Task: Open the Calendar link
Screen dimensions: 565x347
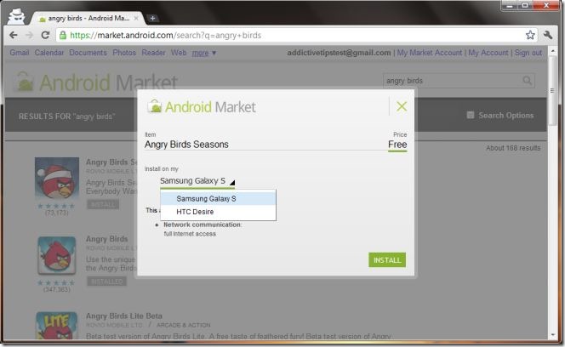Action: (49, 53)
